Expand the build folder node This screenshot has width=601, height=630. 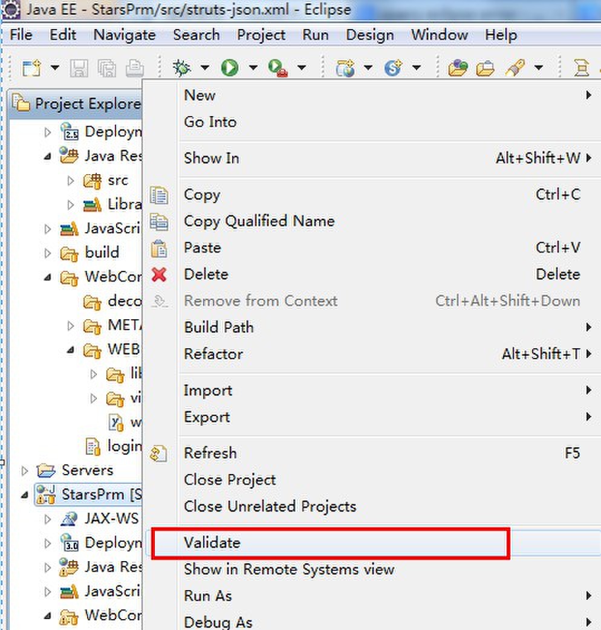tap(47, 253)
